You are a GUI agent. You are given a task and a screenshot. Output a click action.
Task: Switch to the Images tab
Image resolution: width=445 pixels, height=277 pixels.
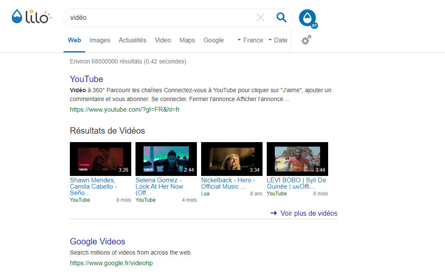100,40
